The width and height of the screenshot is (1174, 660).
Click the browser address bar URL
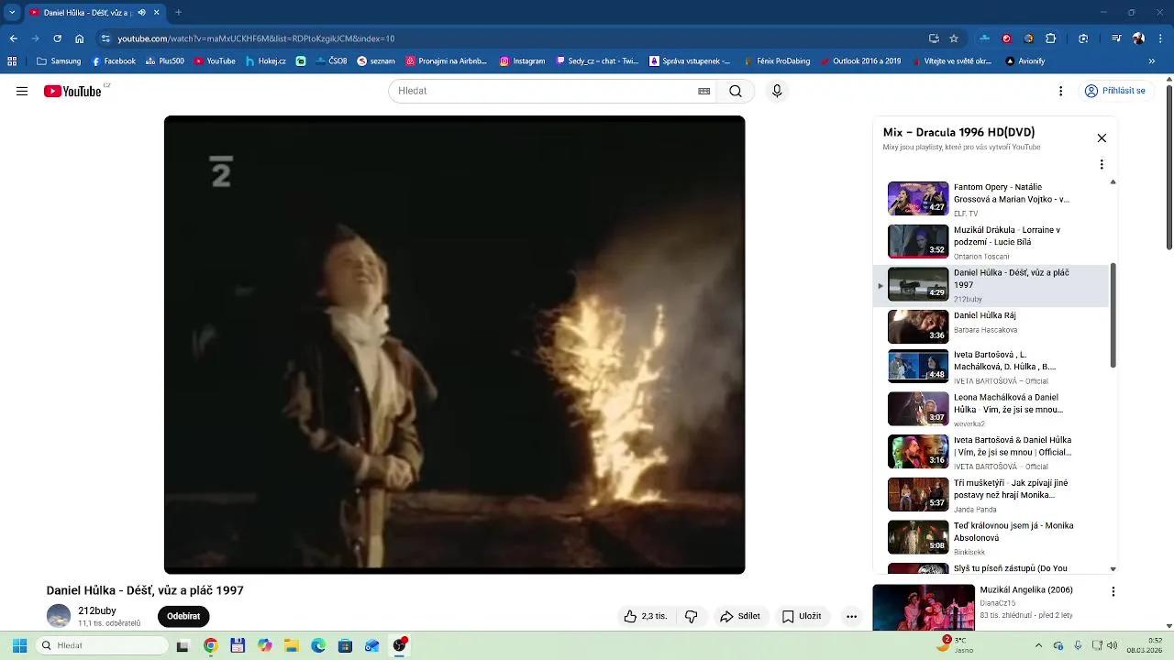256,38
